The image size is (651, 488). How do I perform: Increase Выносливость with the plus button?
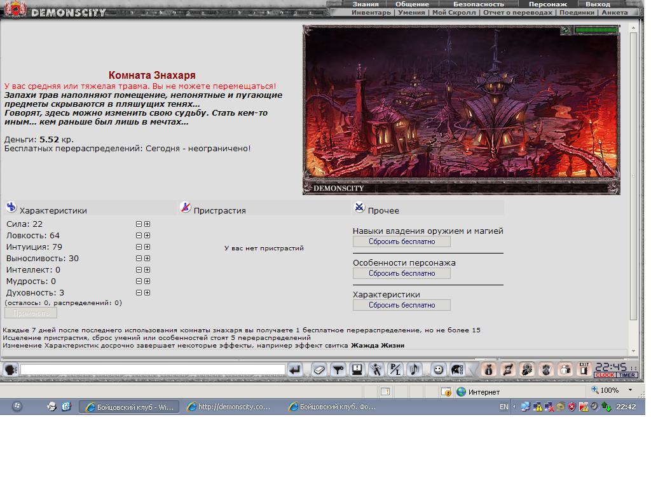tap(147, 259)
